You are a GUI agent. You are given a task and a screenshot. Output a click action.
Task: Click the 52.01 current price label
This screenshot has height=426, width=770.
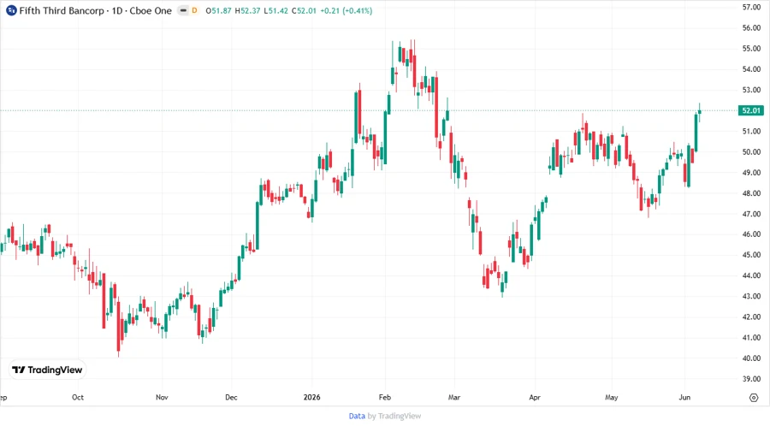pos(751,110)
